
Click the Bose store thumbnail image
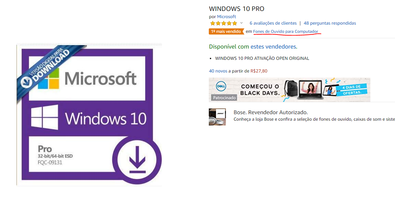(x=217, y=117)
